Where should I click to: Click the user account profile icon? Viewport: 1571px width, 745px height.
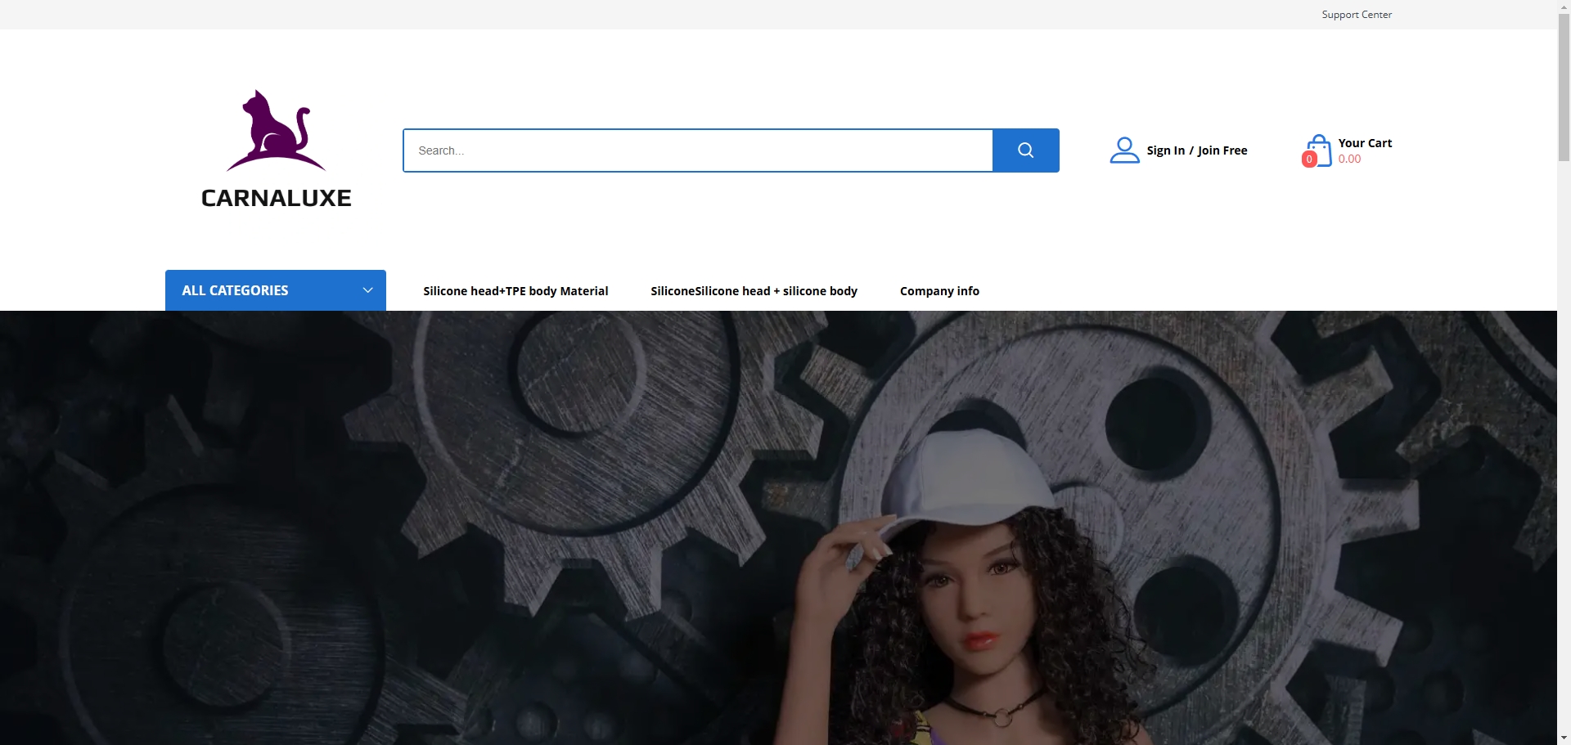1124,150
